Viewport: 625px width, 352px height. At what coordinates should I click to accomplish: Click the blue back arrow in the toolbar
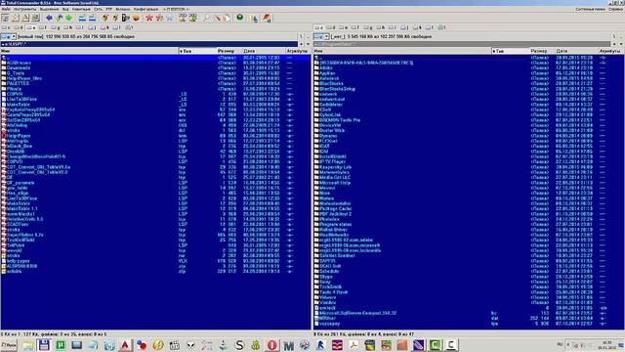pyautogui.click(x=49, y=18)
